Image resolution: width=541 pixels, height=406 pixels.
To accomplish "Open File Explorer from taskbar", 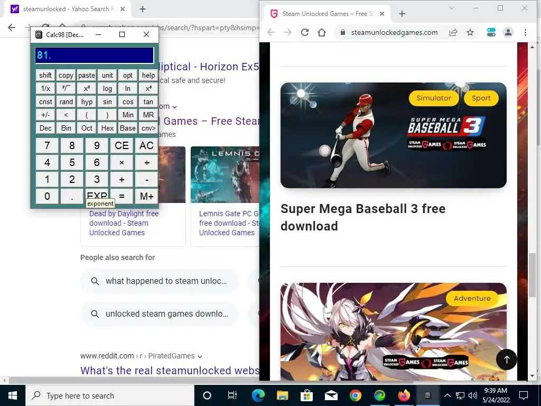I will pyautogui.click(x=282, y=395).
